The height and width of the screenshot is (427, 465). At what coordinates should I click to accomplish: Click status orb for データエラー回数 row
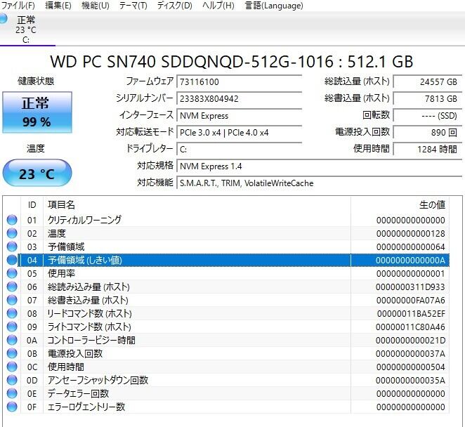pyautogui.click(x=12, y=393)
